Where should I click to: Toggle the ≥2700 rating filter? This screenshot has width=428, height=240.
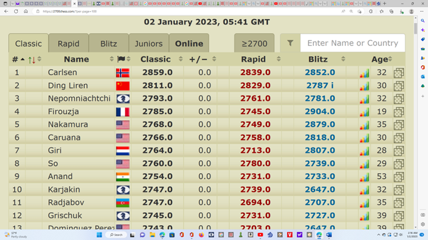(x=254, y=43)
